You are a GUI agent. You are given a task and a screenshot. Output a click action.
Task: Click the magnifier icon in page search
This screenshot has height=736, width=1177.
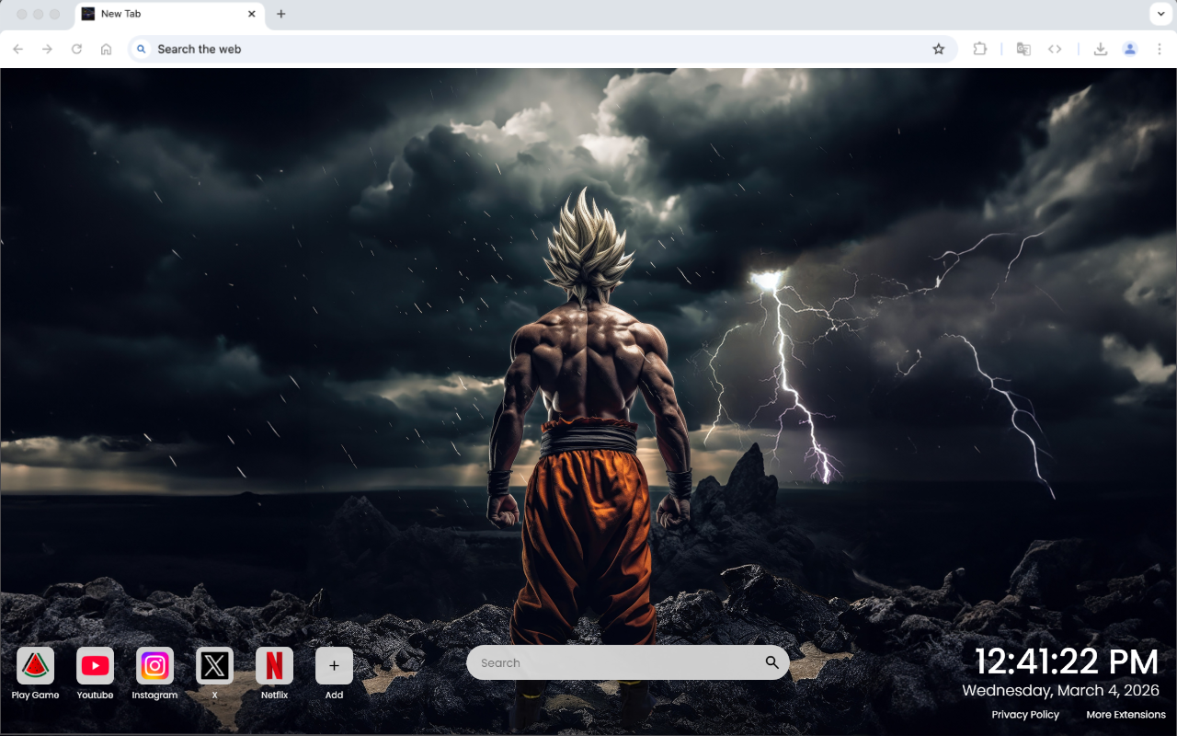[x=771, y=662]
